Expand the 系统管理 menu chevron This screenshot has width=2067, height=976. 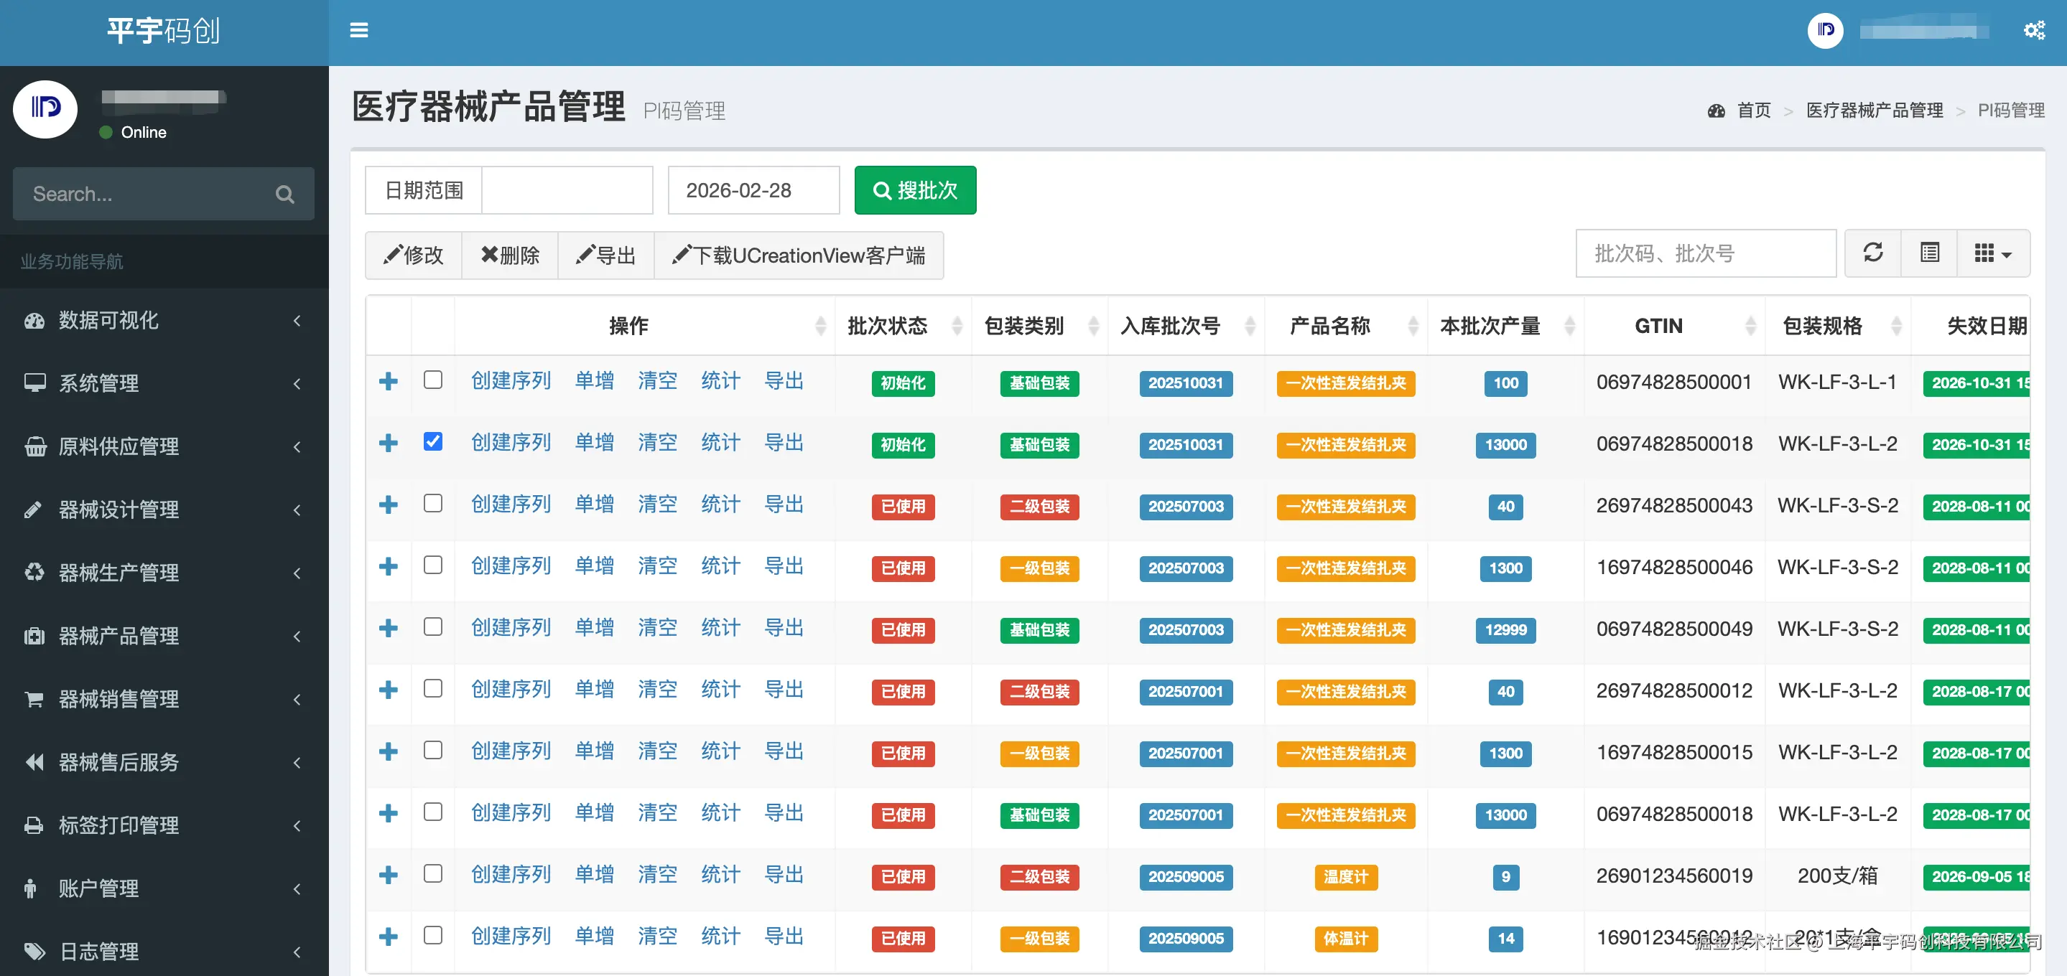pyautogui.click(x=297, y=383)
